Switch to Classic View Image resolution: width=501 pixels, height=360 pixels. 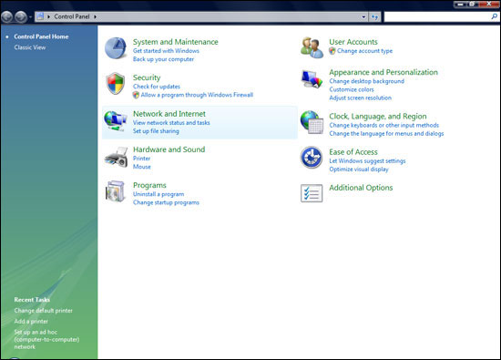pyautogui.click(x=30, y=47)
